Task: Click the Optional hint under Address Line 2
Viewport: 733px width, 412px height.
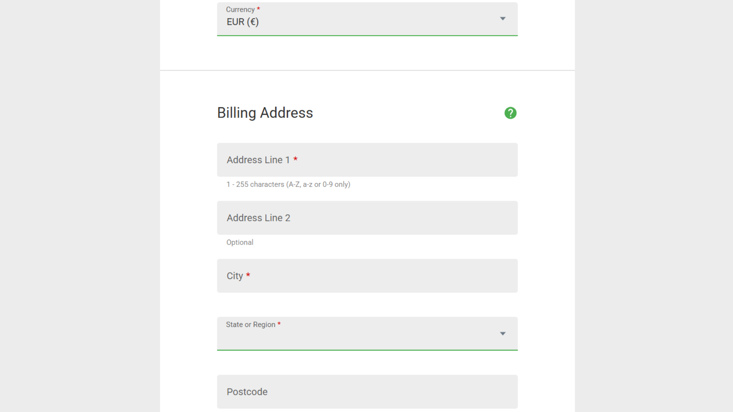Action: [x=240, y=242]
